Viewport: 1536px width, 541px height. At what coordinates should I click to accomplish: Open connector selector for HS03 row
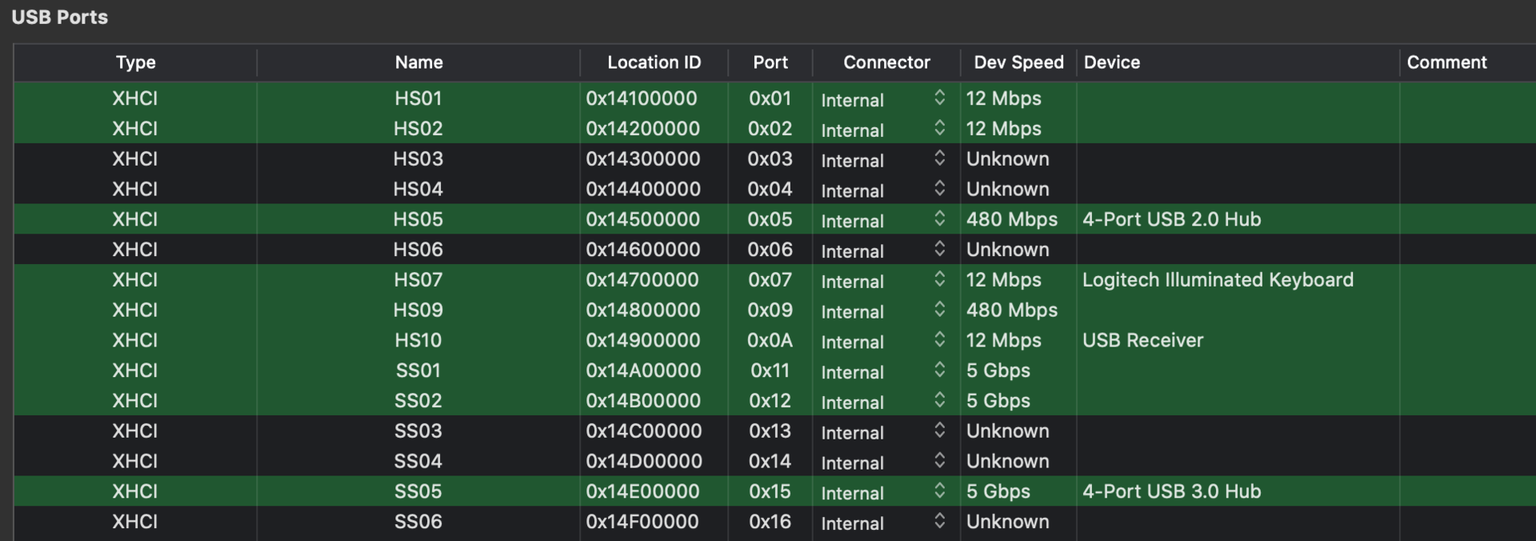click(939, 158)
